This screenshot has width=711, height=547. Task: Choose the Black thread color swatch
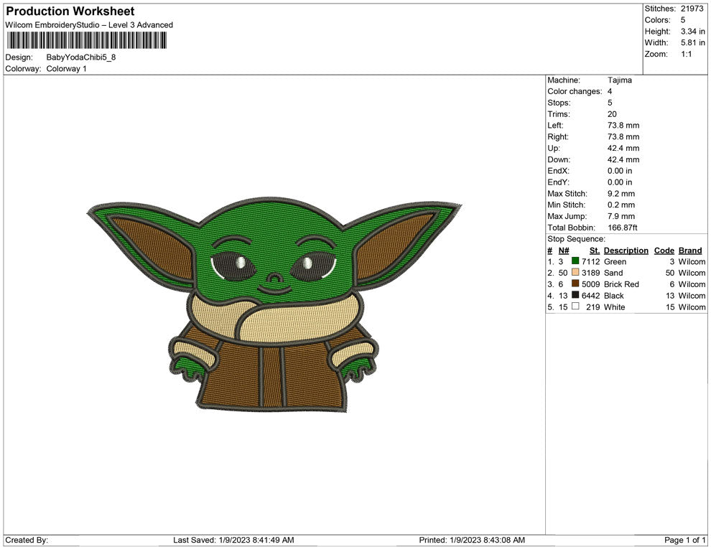(575, 296)
